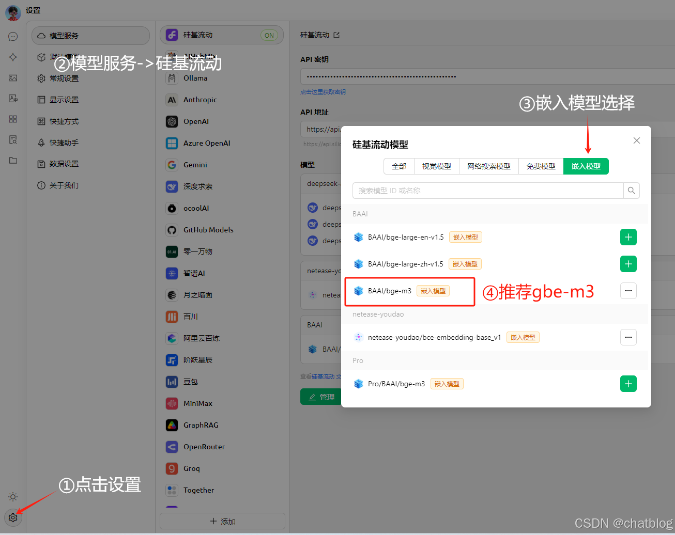Open the knowledge base sidebar icon

click(13, 139)
